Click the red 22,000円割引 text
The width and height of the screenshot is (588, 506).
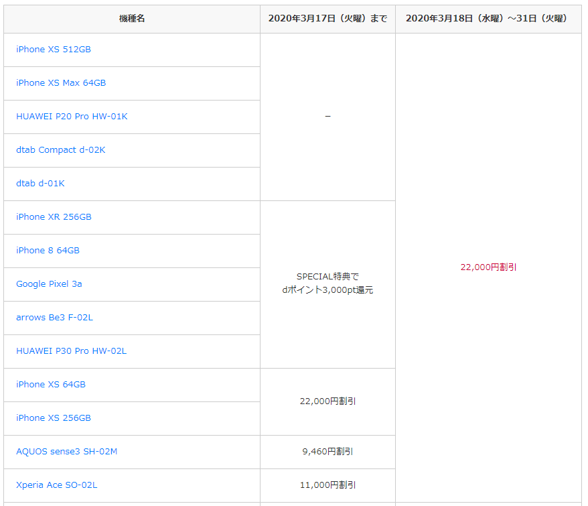489,267
